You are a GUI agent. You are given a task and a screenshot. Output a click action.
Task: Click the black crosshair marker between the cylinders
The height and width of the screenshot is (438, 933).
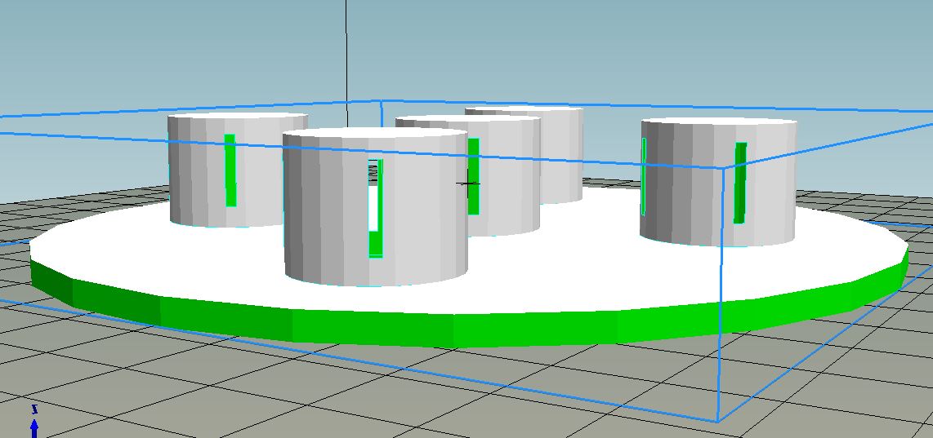[468, 184]
